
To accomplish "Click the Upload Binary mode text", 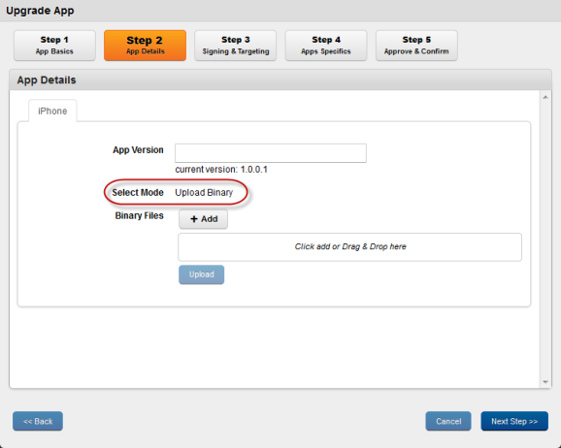I will (x=204, y=192).
